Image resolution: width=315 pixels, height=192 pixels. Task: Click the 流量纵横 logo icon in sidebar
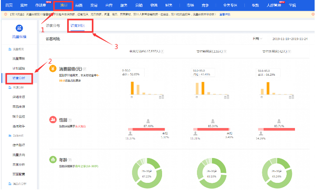click(x=19, y=28)
